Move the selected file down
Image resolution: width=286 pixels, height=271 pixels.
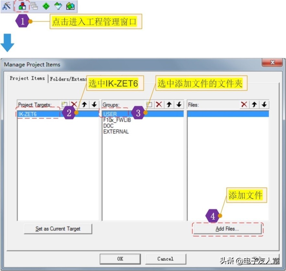264,105
